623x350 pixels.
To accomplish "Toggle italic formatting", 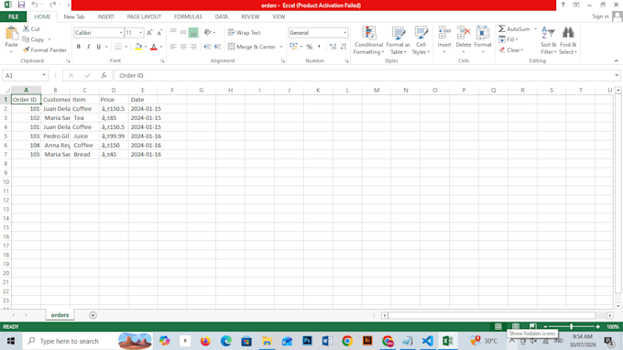I will click(88, 47).
